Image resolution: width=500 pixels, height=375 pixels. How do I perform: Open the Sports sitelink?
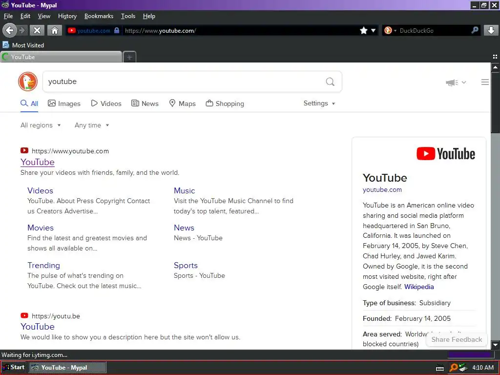coord(186,265)
